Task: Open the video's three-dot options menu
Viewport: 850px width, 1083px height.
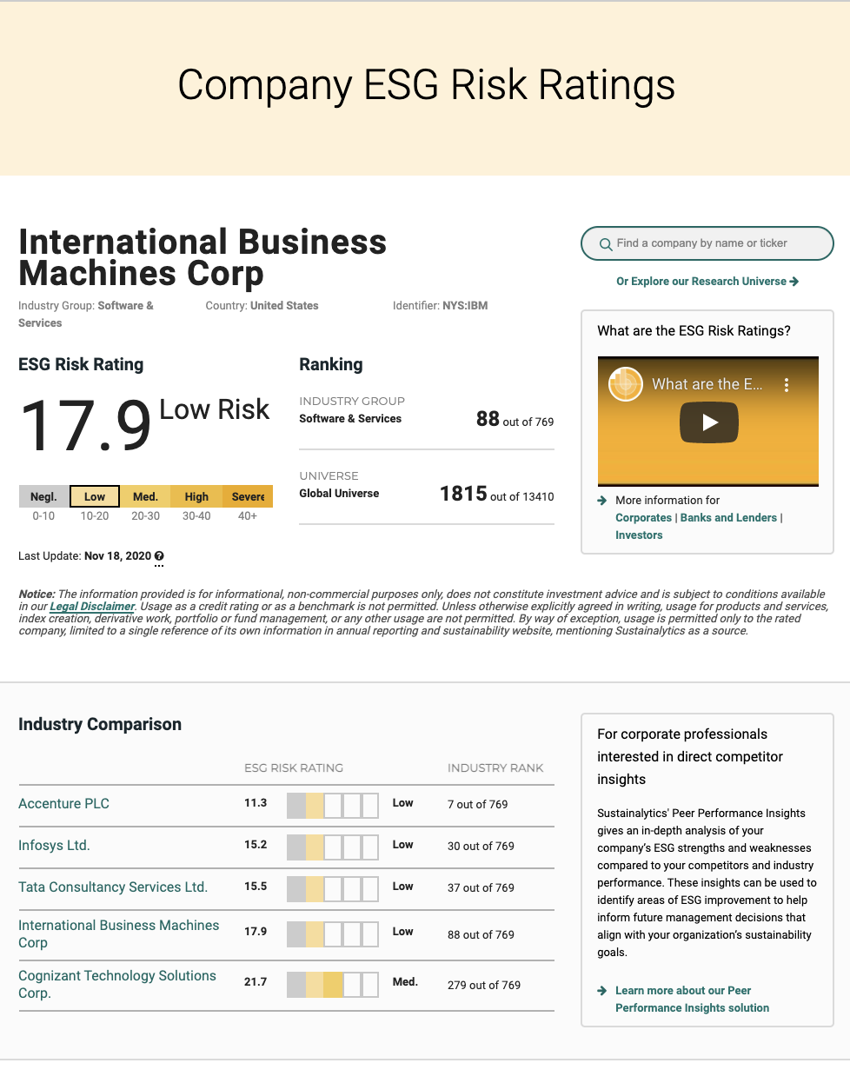Action: [787, 385]
